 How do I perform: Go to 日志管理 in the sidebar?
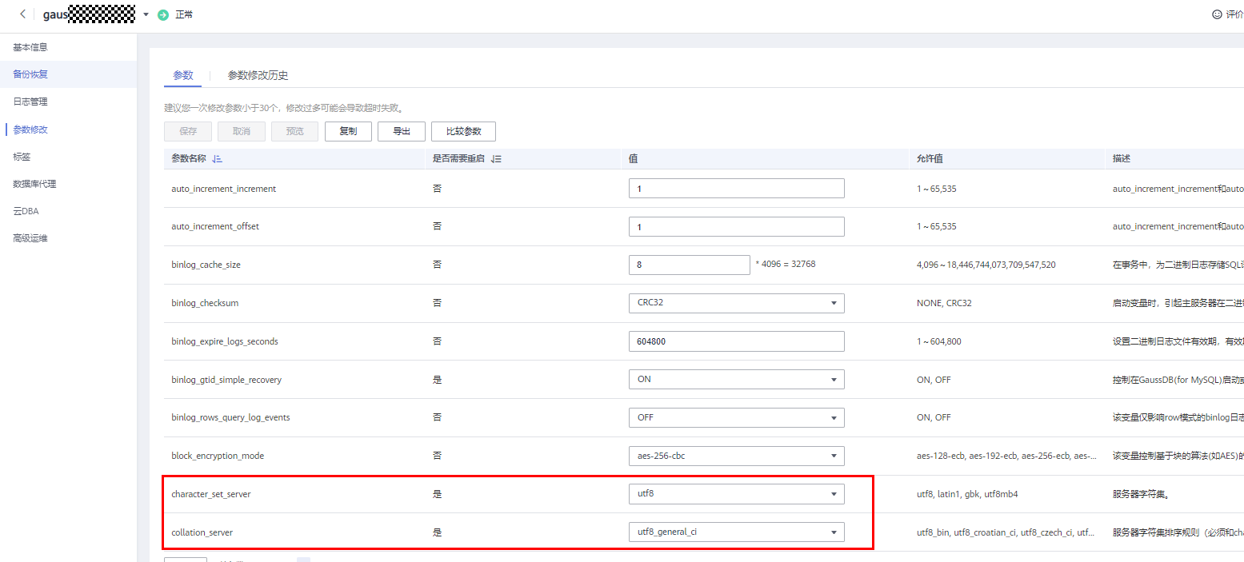click(x=30, y=102)
